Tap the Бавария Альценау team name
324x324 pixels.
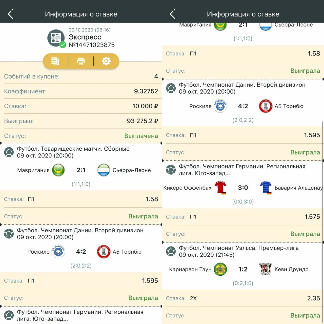(299, 188)
